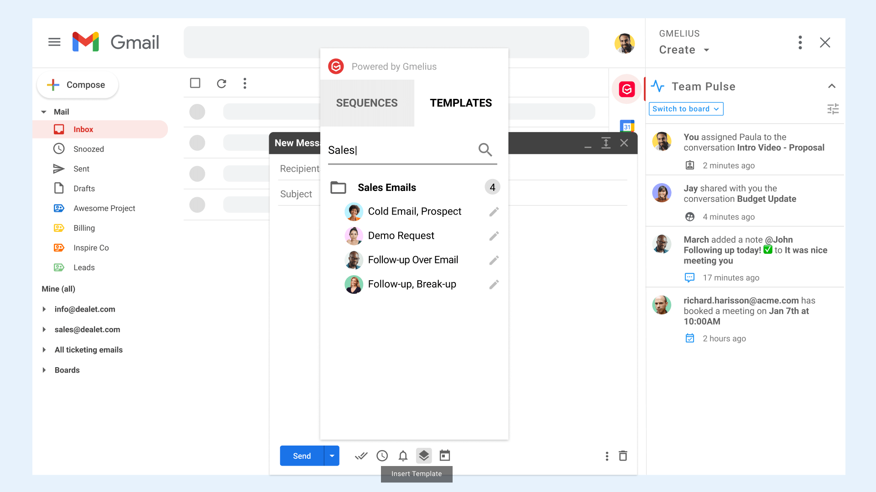Switch to the SEQUENCES tab
Image resolution: width=876 pixels, height=492 pixels.
pyautogui.click(x=367, y=103)
